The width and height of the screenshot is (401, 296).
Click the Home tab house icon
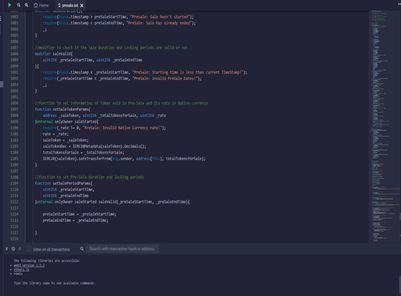click(36, 5)
